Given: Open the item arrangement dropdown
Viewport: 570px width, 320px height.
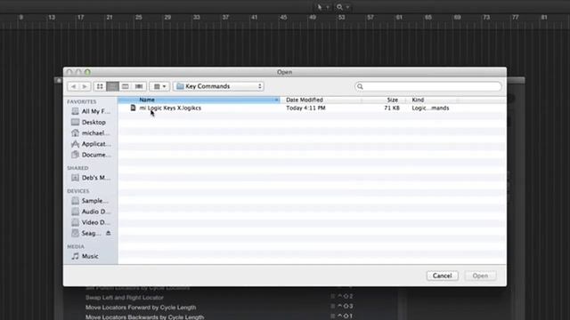Looking at the screenshot, I should 159,86.
